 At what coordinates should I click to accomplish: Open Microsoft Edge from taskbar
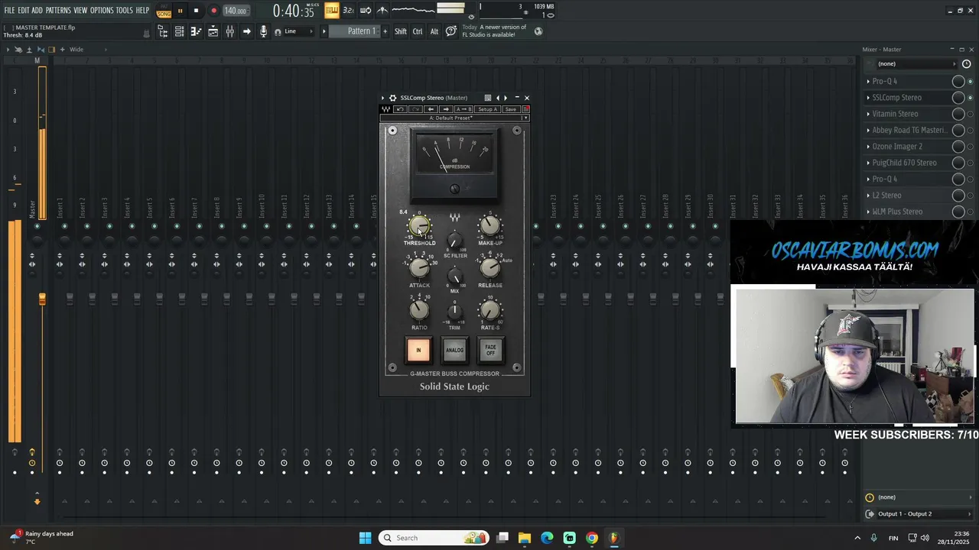pos(547,538)
